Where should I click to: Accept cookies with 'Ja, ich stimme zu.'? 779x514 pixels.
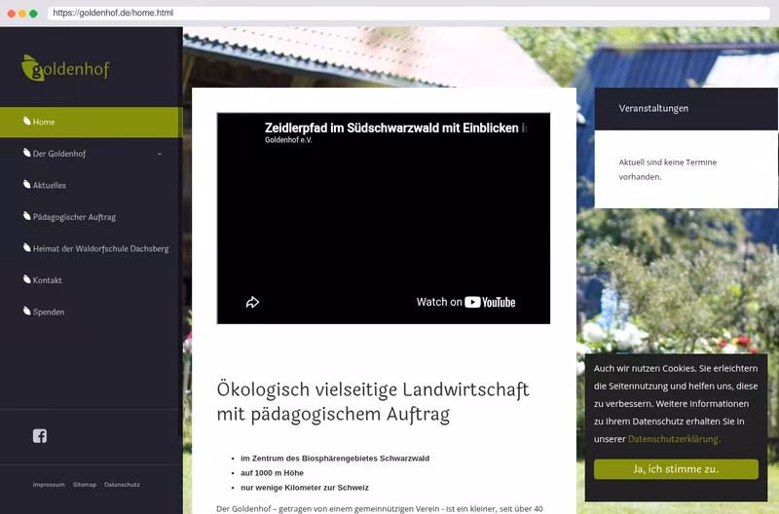pos(676,469)
